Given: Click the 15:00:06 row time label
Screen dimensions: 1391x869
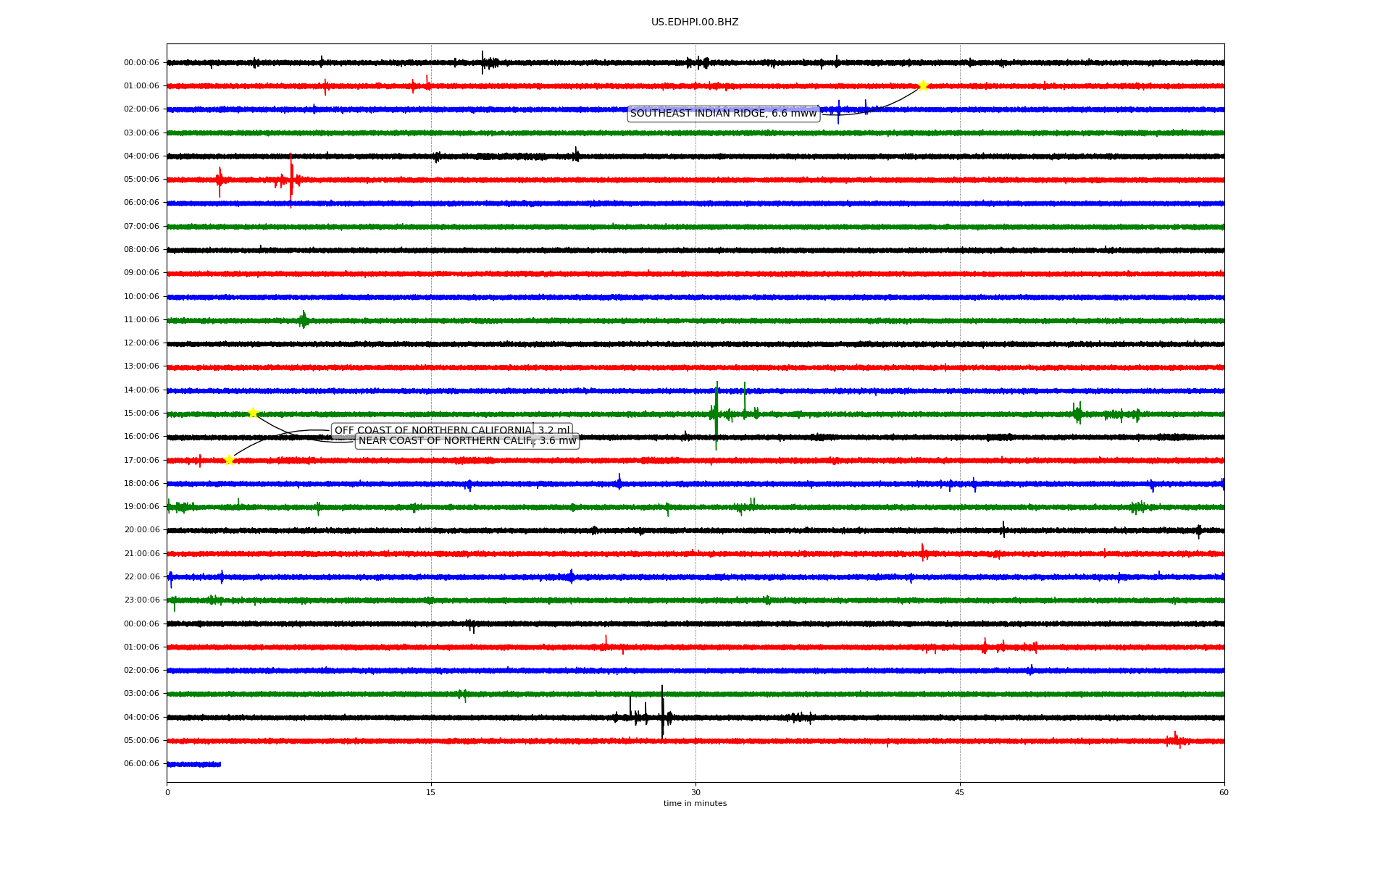Looking at the screenshot, I should [141, 413].
